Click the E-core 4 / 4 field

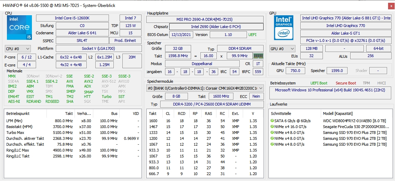point(26,65)
